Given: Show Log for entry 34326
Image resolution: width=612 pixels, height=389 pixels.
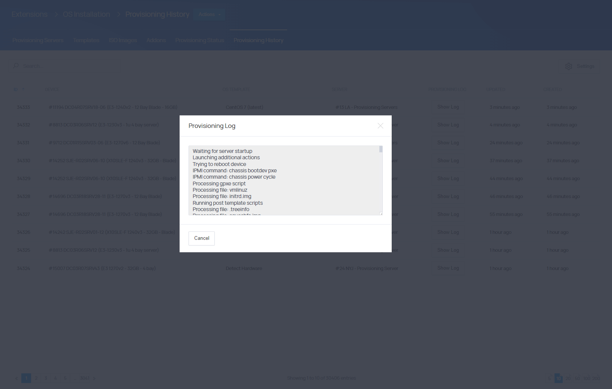Looking at the screenshot, I should (448, 232).
